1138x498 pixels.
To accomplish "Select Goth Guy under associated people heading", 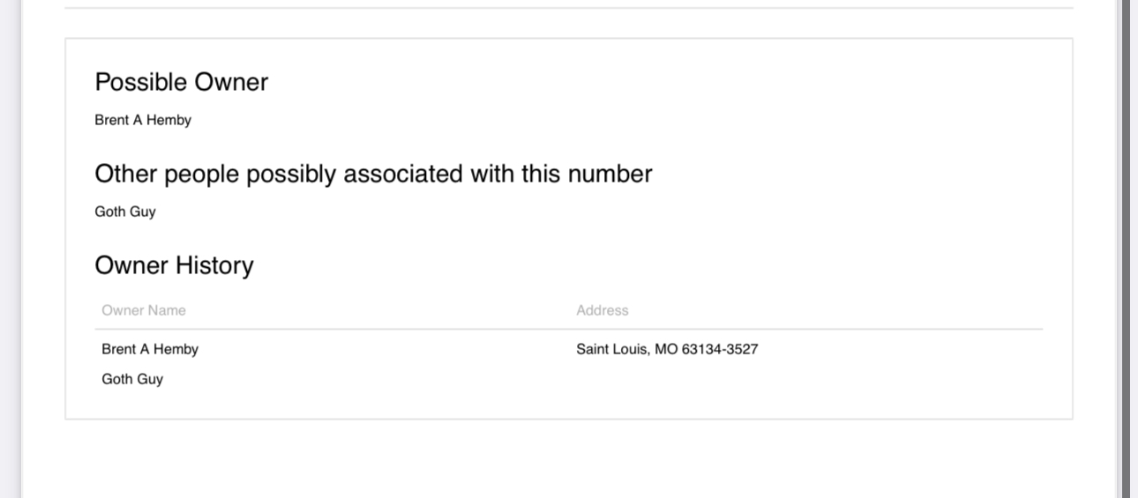I will (125, 212).
